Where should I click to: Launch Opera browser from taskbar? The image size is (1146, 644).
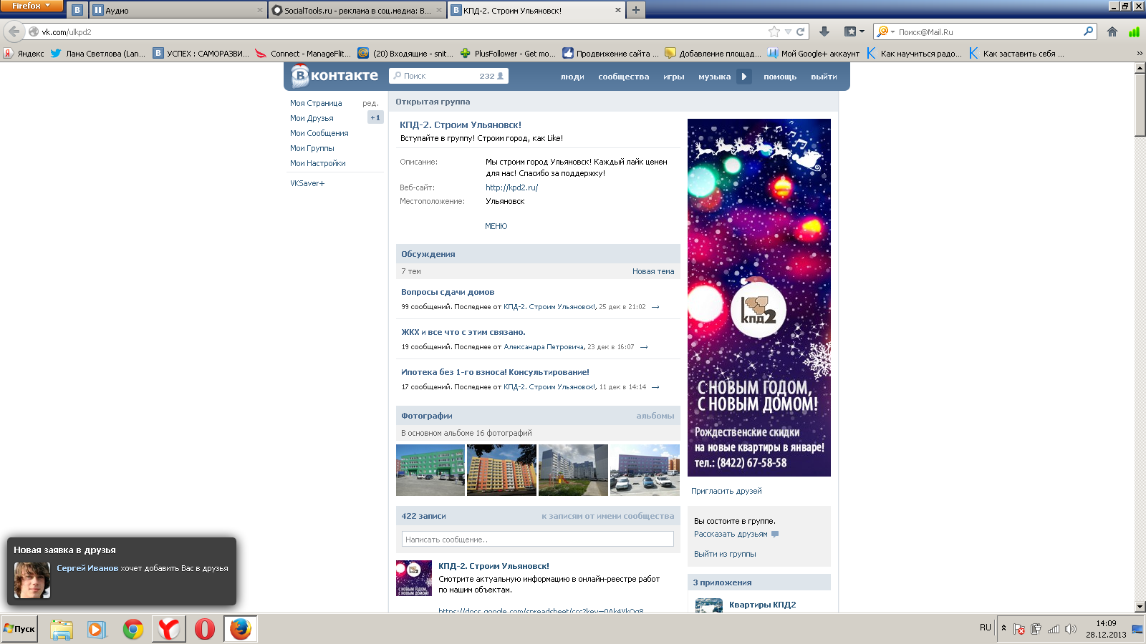(x=205, y=629)
